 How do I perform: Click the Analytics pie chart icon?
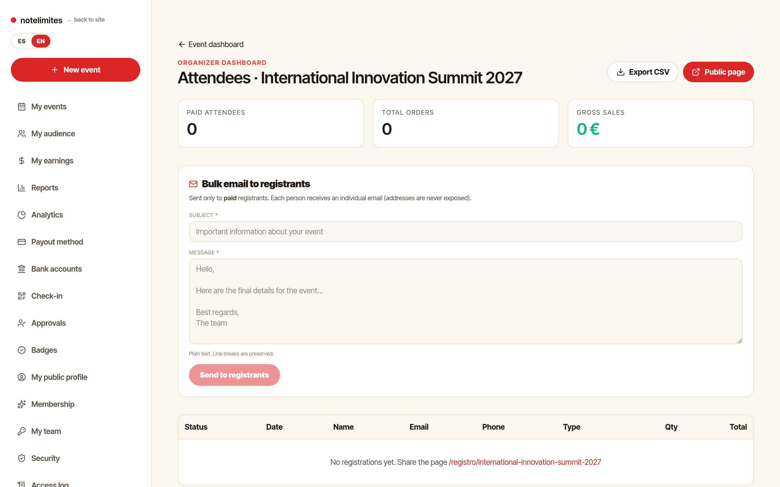pos(22,215)
